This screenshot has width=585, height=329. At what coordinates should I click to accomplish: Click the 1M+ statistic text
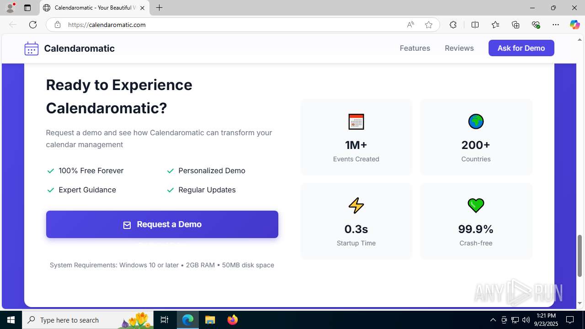[x=356, y=145]
